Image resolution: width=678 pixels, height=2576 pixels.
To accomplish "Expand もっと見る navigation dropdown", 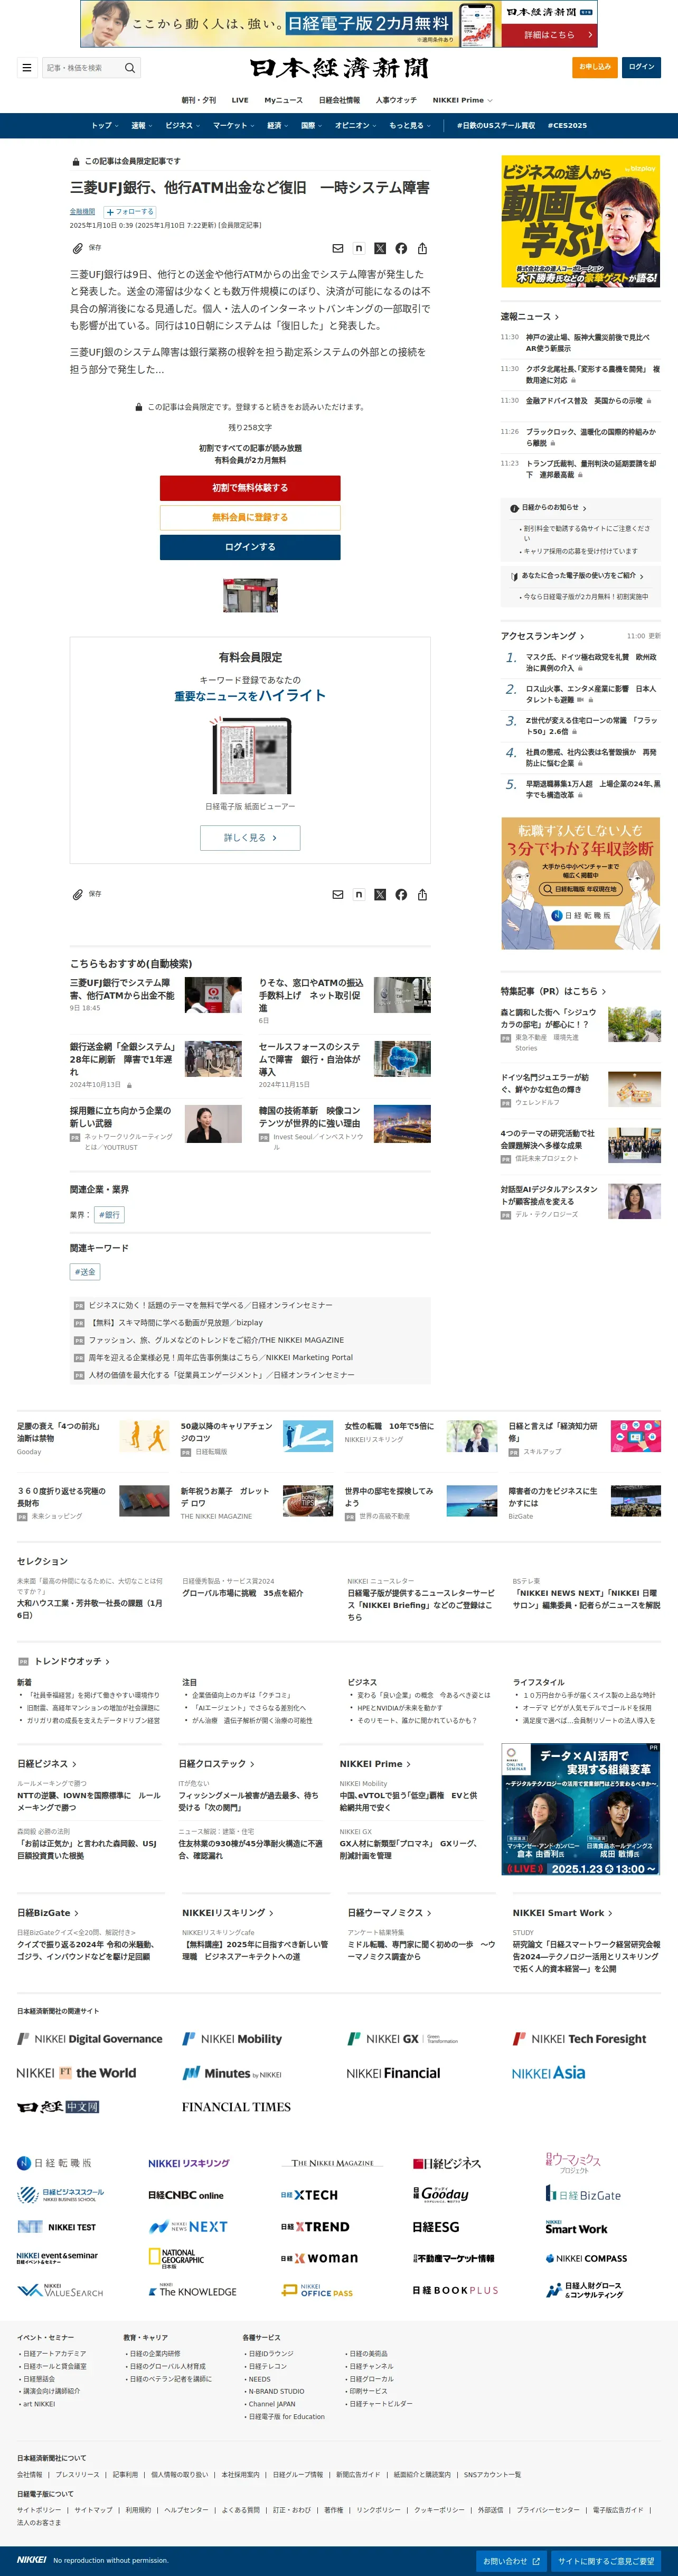I will [x=410, y=126].
